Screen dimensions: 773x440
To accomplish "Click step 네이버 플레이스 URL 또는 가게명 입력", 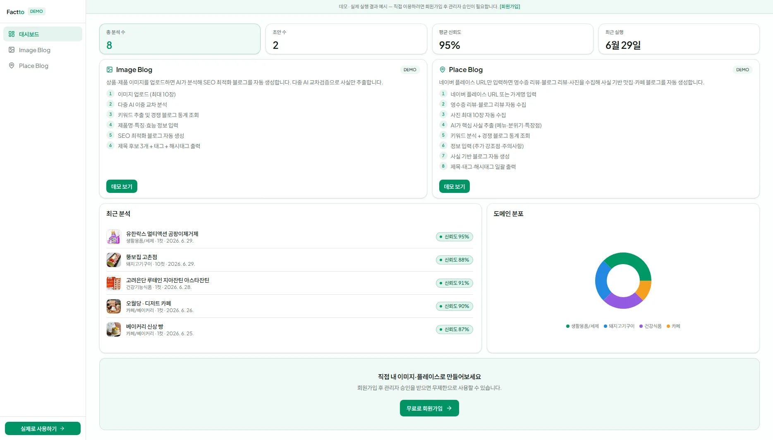I will tap(493, 94).
